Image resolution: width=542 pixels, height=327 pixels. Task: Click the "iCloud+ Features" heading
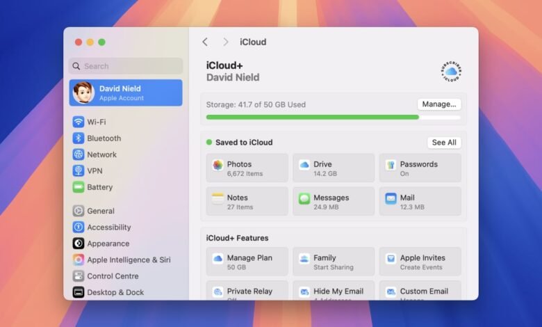[x=237, y=238]
